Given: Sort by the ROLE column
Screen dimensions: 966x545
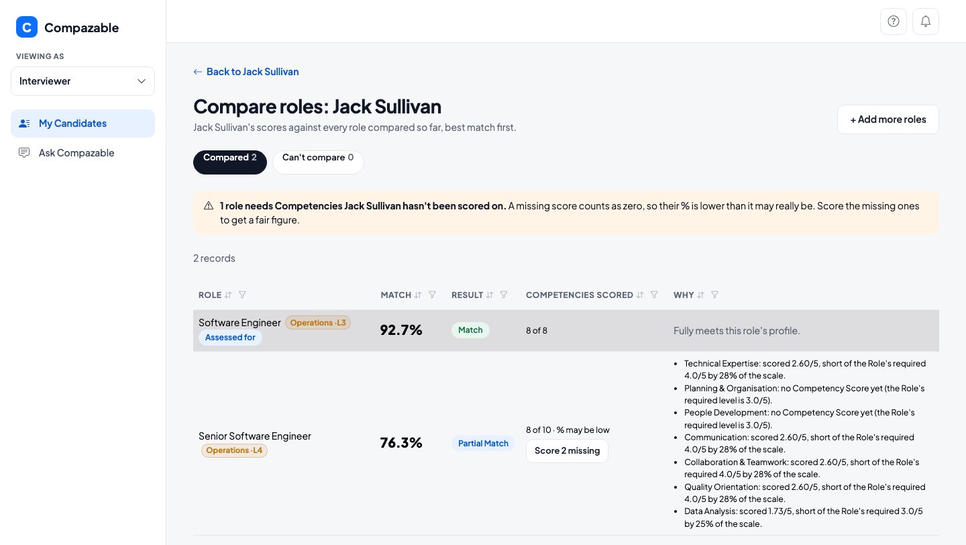Looking at the screenshot, I should (x=228, y=295).
